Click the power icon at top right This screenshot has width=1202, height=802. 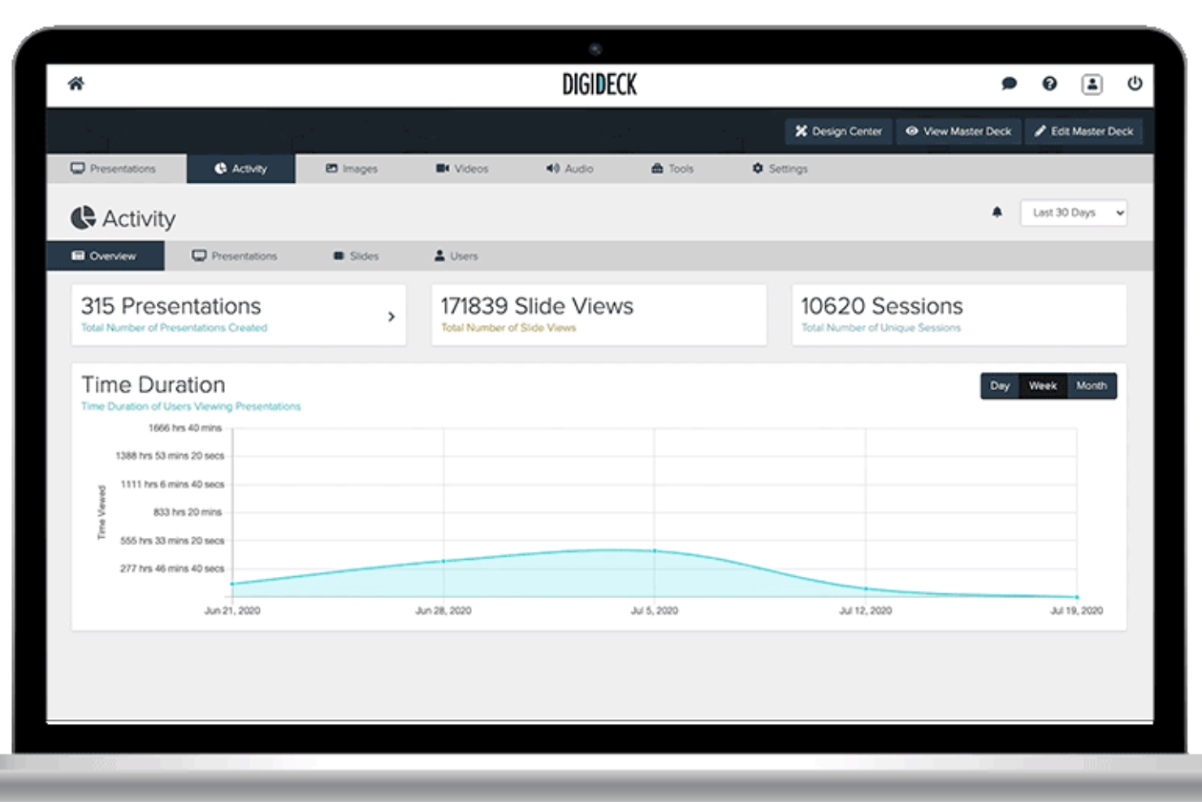click(x=1135, y=84)
